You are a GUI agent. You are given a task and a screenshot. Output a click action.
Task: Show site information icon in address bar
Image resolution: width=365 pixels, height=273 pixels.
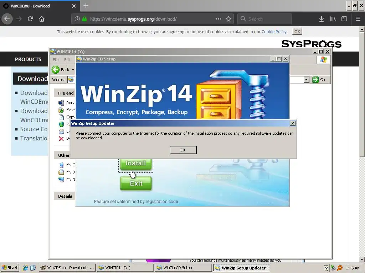(77, 19)
